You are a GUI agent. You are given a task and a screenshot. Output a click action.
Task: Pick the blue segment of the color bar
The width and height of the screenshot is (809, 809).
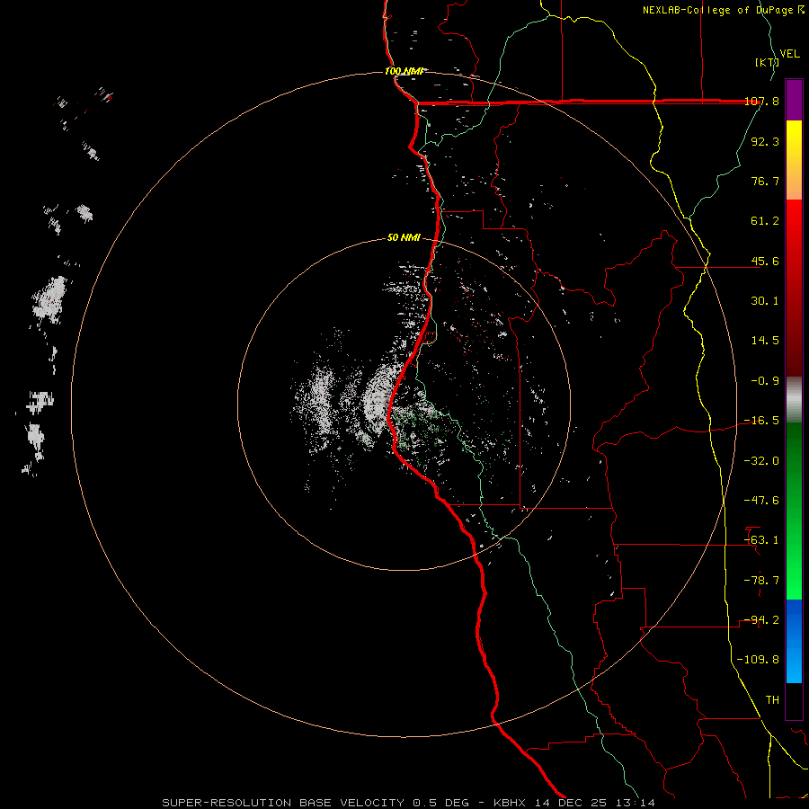point(794,641)
